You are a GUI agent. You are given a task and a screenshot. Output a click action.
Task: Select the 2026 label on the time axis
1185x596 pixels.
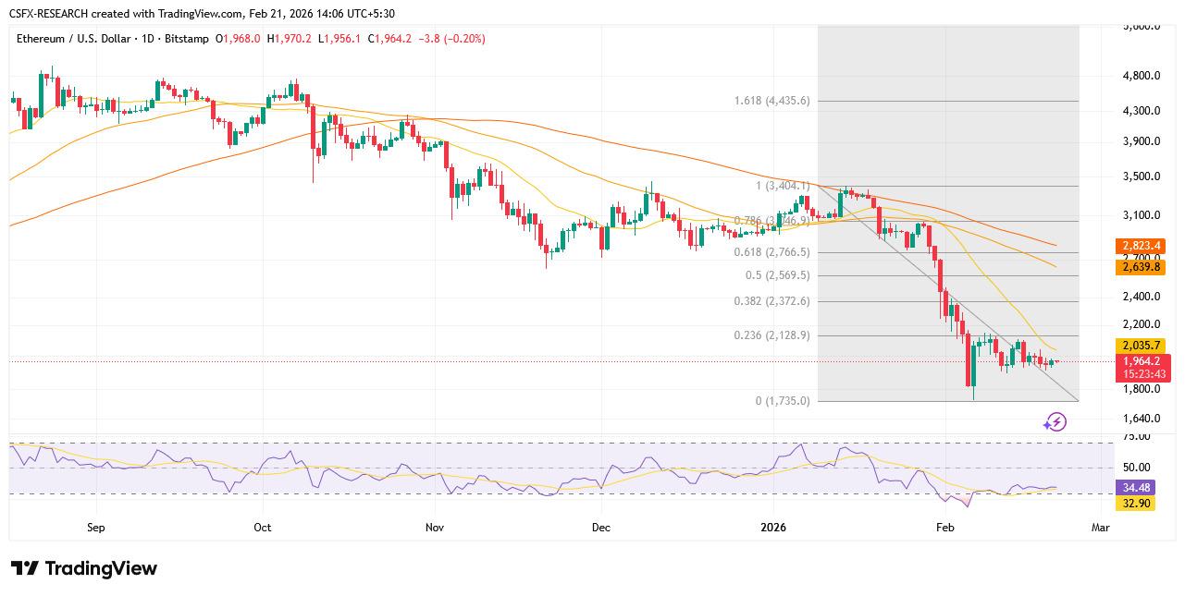(x=773, y=527)
